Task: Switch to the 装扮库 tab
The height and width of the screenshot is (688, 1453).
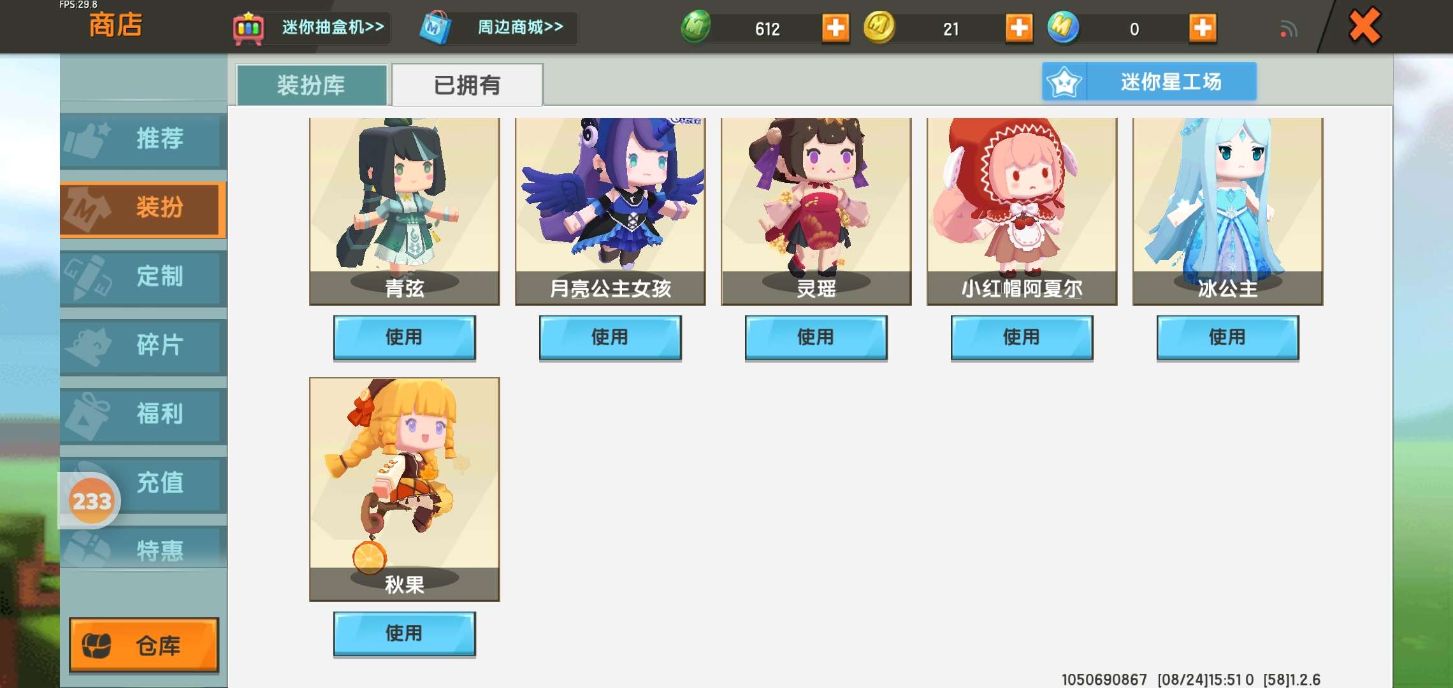Action: [x=312, y=85]
